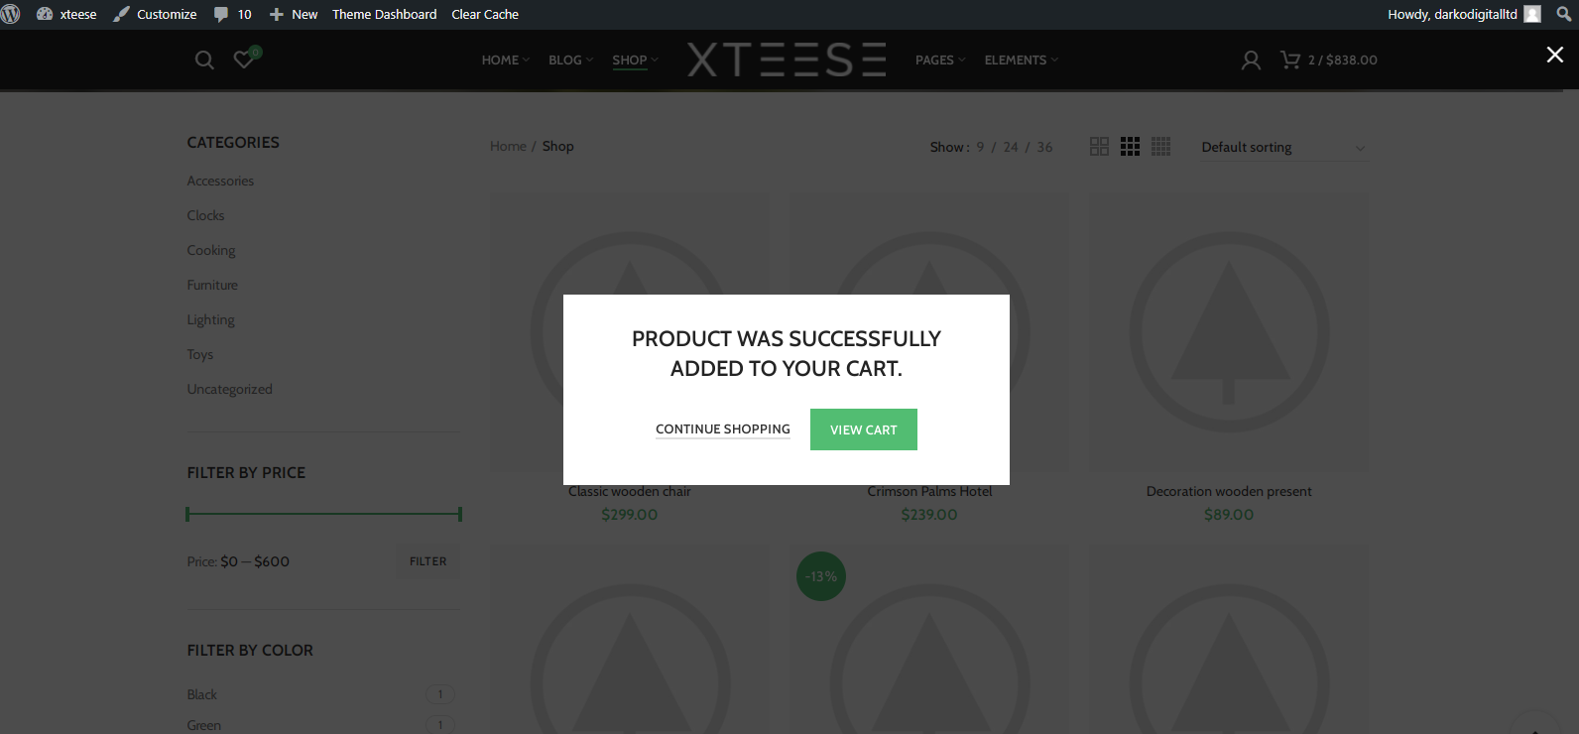Clear Cache from admin bar

[485, 14]
